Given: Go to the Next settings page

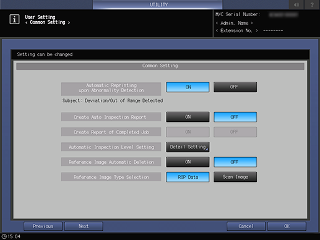Looking at the screenshot, I should click(84, 226).
